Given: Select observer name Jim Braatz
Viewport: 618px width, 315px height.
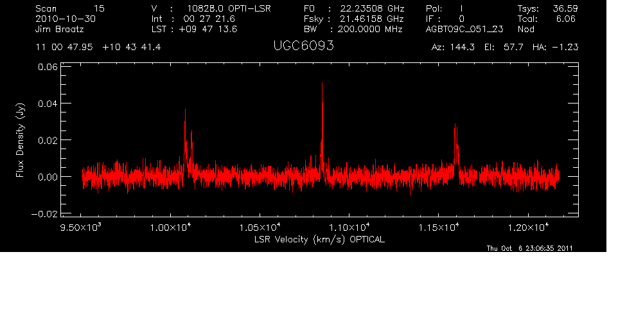Looking at the screenshot, I should (60, 29).
